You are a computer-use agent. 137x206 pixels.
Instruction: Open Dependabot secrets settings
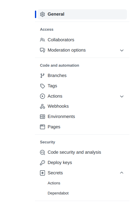point(58,193)
